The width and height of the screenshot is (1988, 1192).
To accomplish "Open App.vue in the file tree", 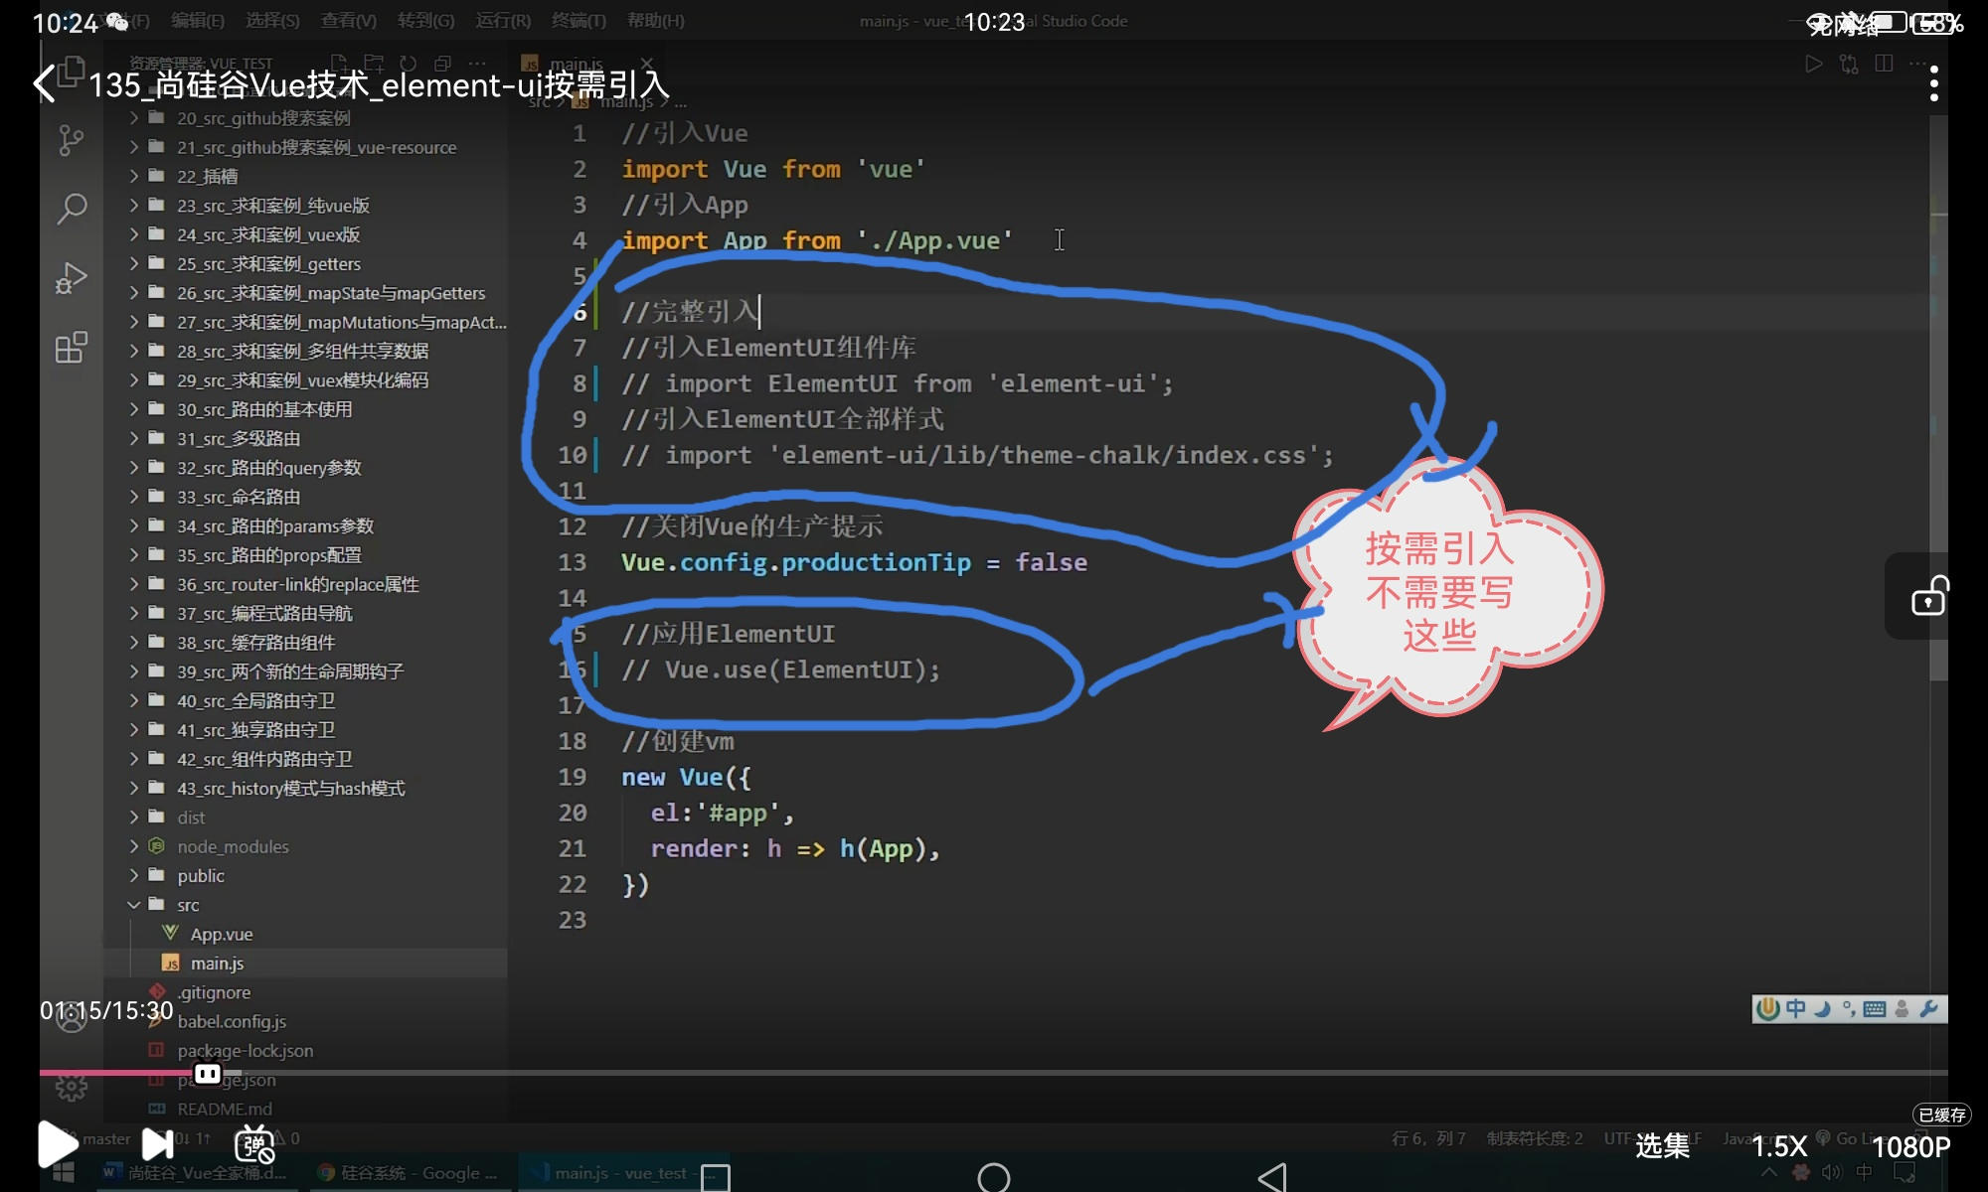I will (x=221, y=934).
